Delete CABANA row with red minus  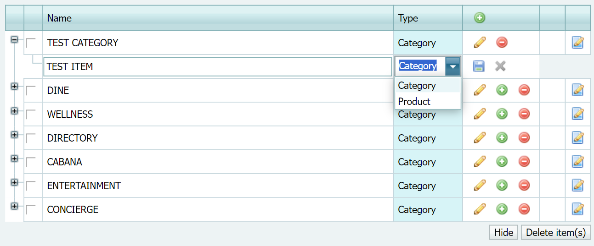(524, 162)
